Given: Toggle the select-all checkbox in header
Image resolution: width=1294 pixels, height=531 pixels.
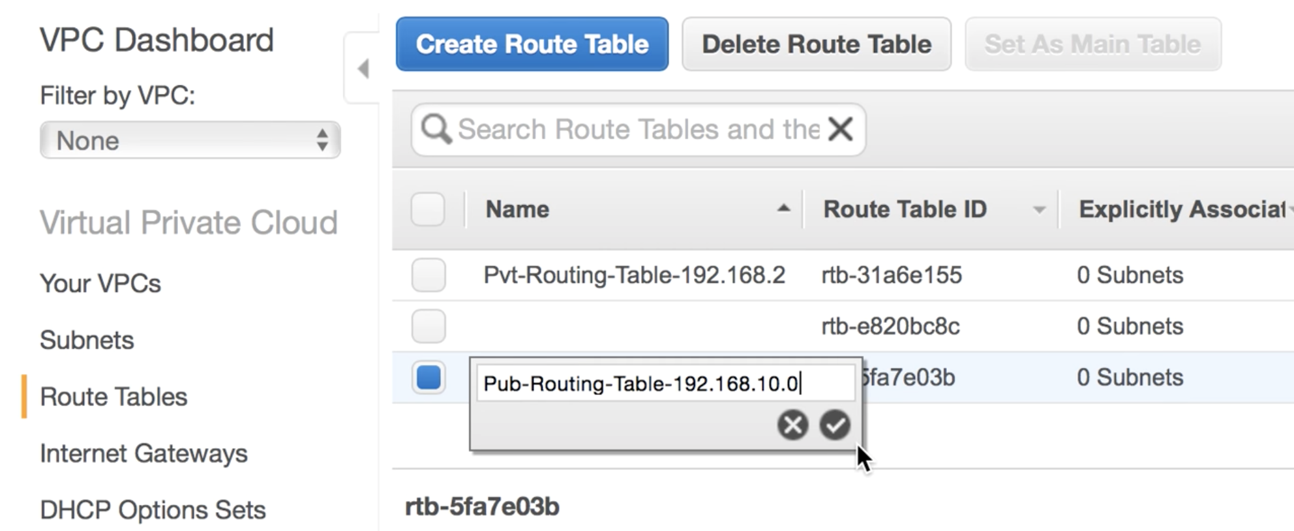Looking at the screenshot, I should click(x=428, y=209).
